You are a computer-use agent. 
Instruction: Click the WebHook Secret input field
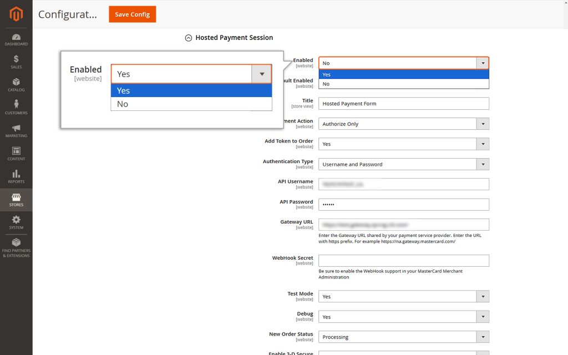403,260
